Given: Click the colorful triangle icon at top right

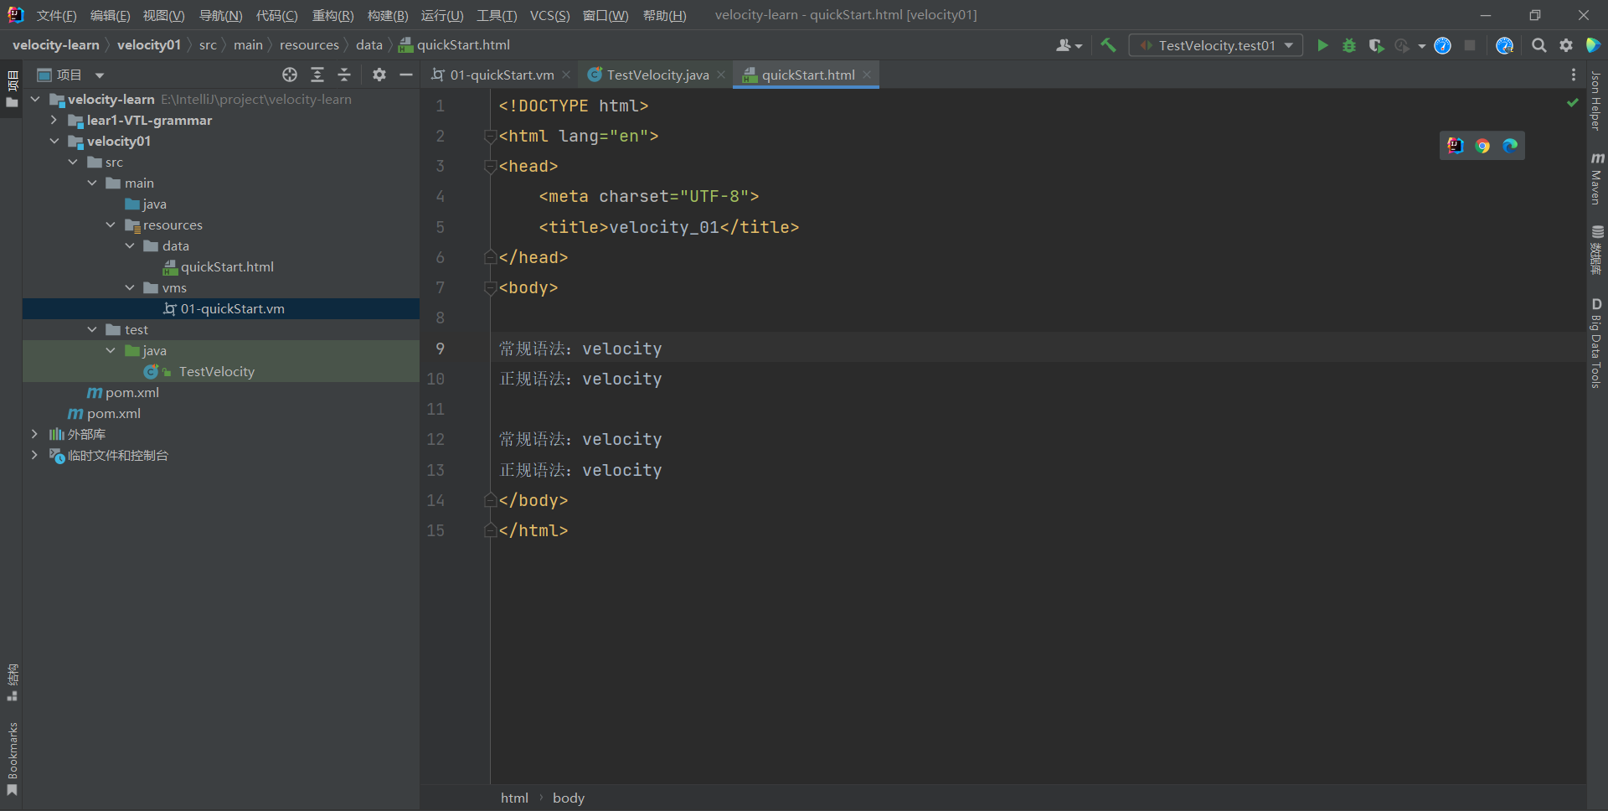Looking at the screenshot, I should coord(1593,45).
